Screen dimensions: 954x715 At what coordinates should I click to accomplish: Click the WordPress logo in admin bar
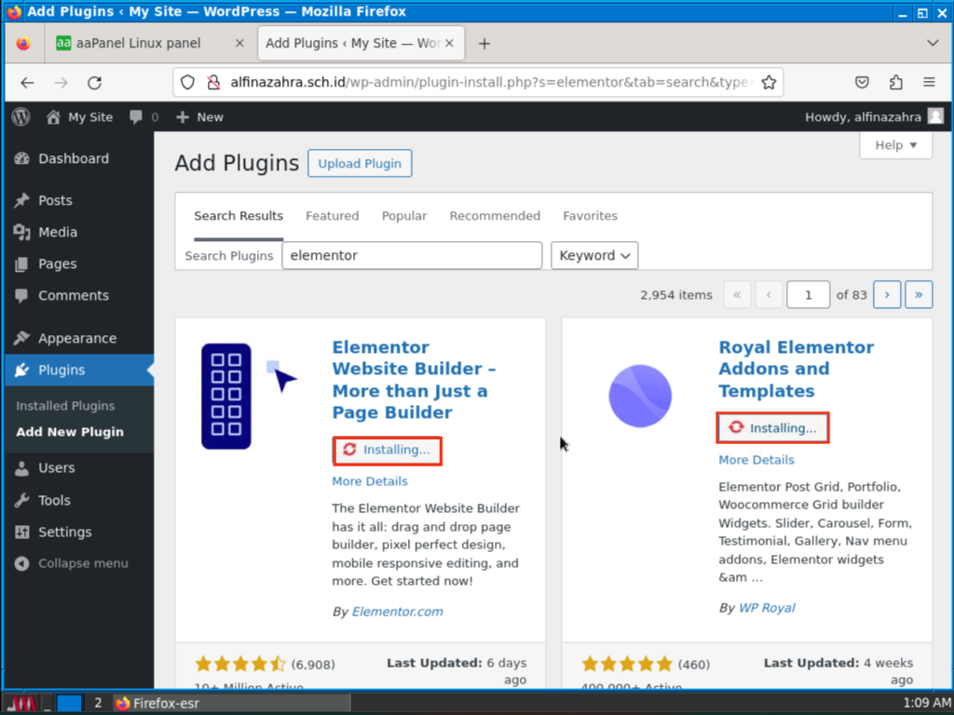coord(21,117)
